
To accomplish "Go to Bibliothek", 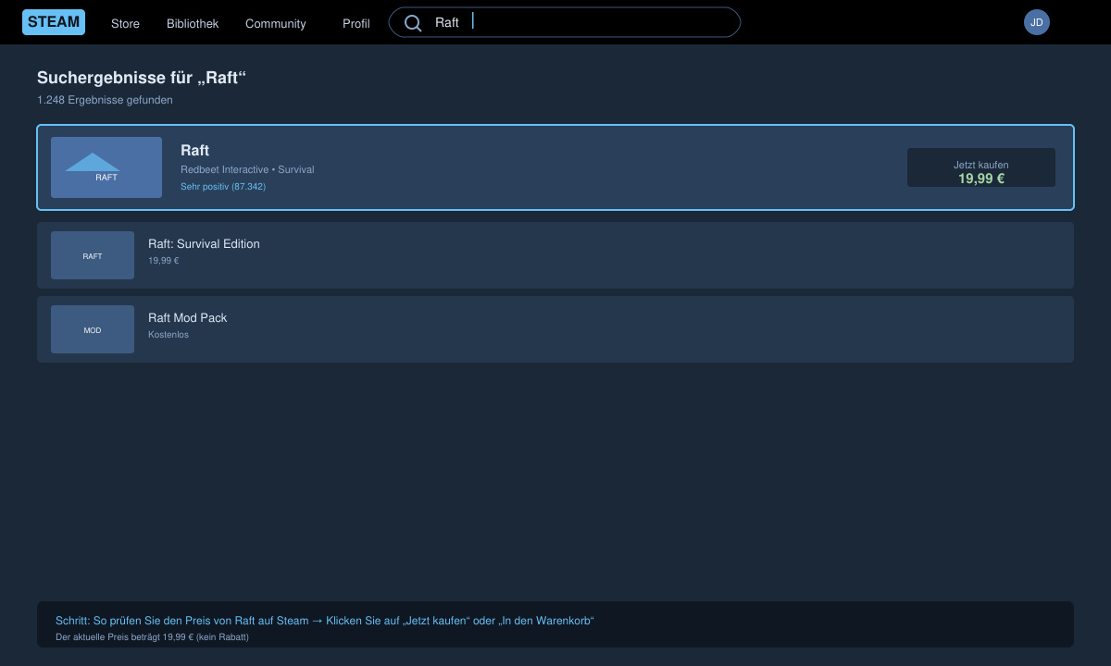I will pos(193,23).
